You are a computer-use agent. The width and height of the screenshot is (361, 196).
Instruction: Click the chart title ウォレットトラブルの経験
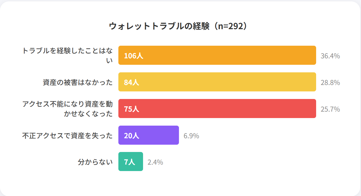pos(178,26)
